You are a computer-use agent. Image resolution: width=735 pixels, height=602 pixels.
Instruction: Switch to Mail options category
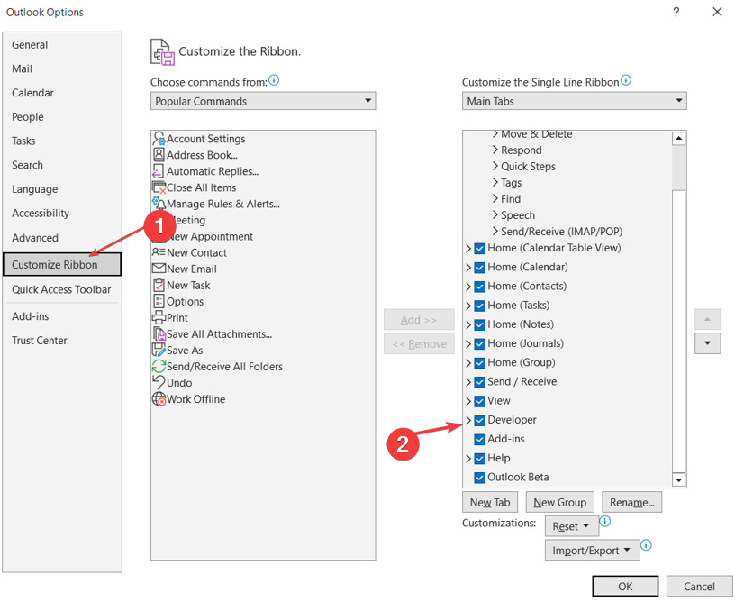click(62, 68)
